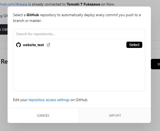This screenshot has width=160, height=131.
Task: Open website_test via the external link icon
Action: (48, 45)
